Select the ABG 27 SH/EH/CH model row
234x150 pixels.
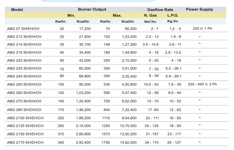click(24, 29)
